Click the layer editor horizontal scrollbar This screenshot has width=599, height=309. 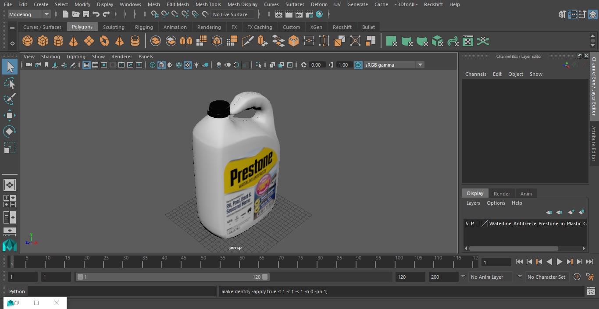point(513,248)
